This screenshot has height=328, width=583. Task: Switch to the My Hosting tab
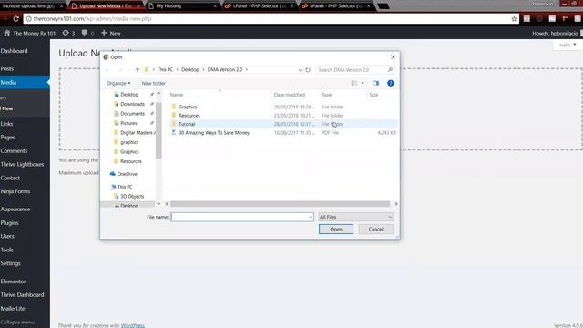[x=182, y=6]
